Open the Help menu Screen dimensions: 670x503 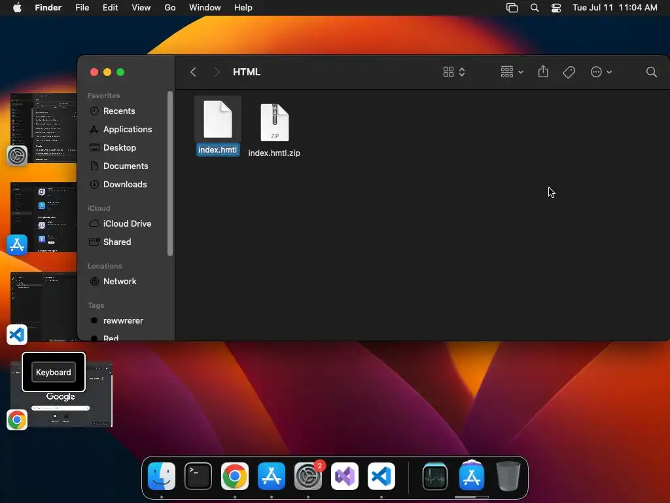coord(243,8)
